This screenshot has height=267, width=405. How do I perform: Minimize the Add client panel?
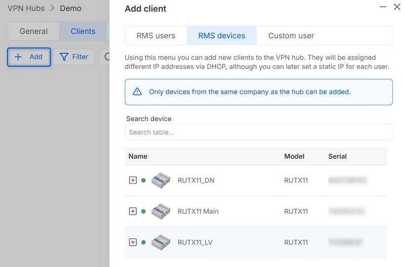coord(382,7)
